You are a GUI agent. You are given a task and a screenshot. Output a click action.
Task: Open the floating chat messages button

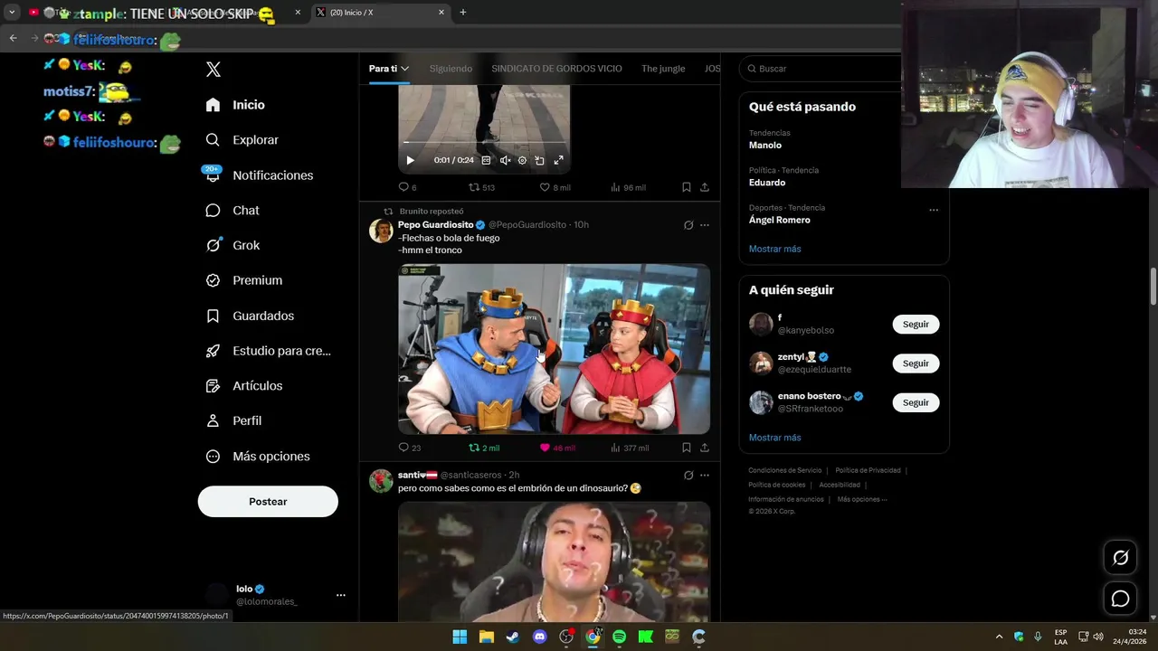point(1120,599)
